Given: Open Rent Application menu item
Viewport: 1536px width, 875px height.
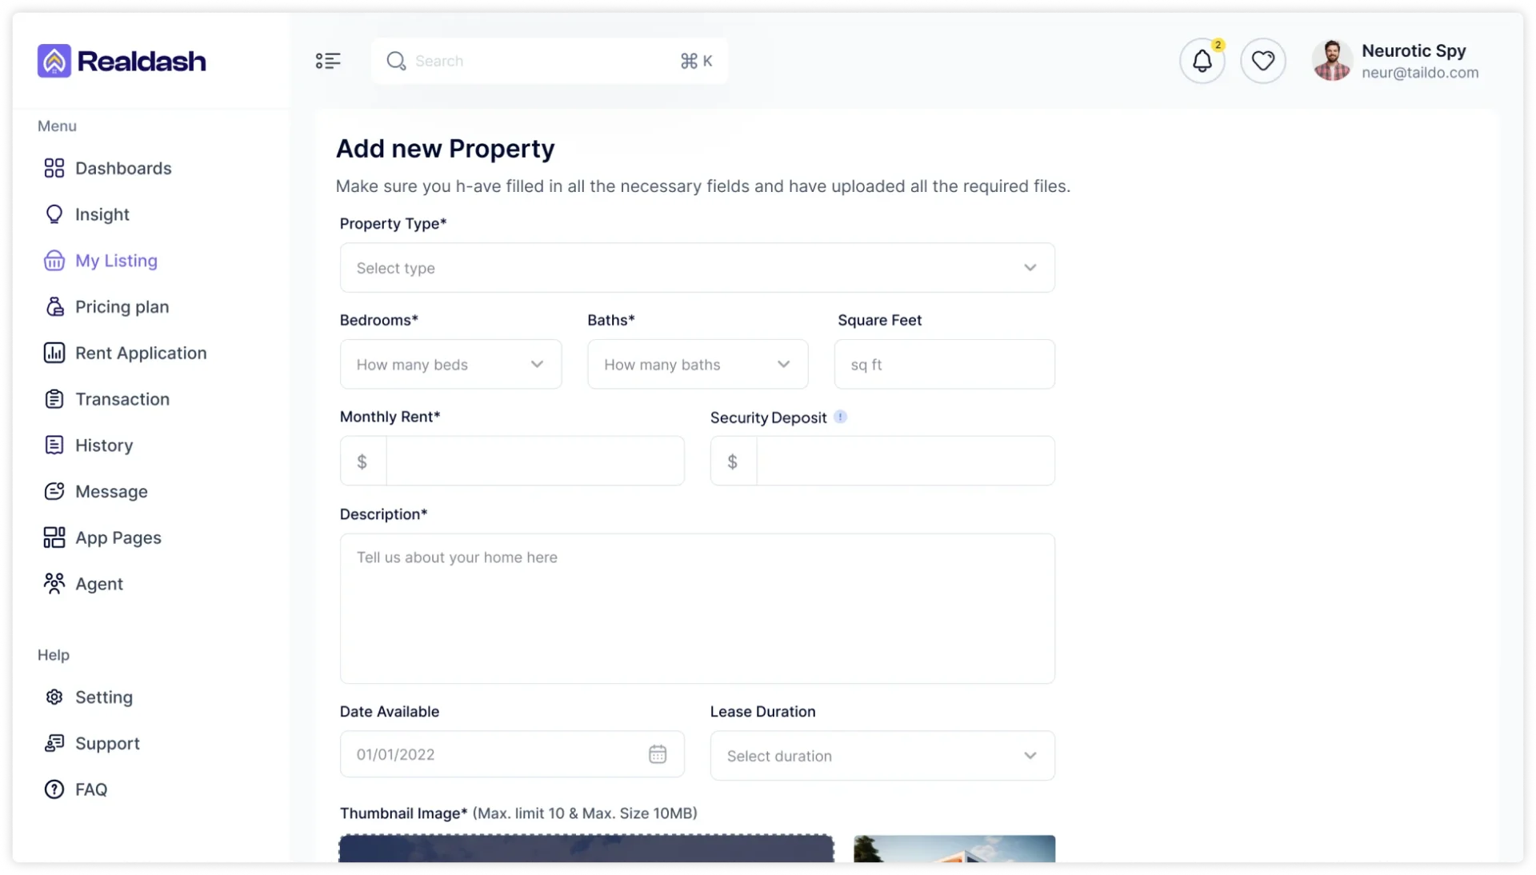Looking at the screenshot, I should point(126,353).
